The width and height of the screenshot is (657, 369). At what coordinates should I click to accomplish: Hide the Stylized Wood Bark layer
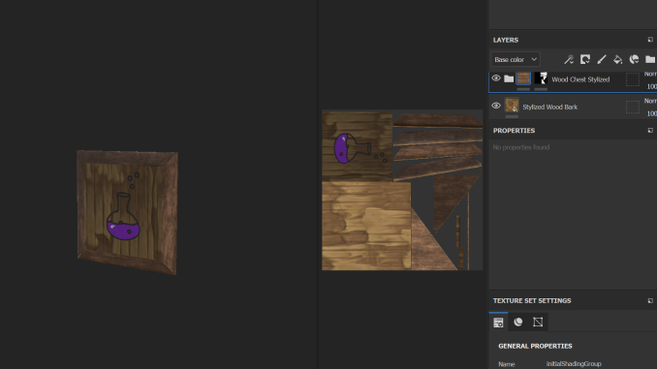coord(496,106)
